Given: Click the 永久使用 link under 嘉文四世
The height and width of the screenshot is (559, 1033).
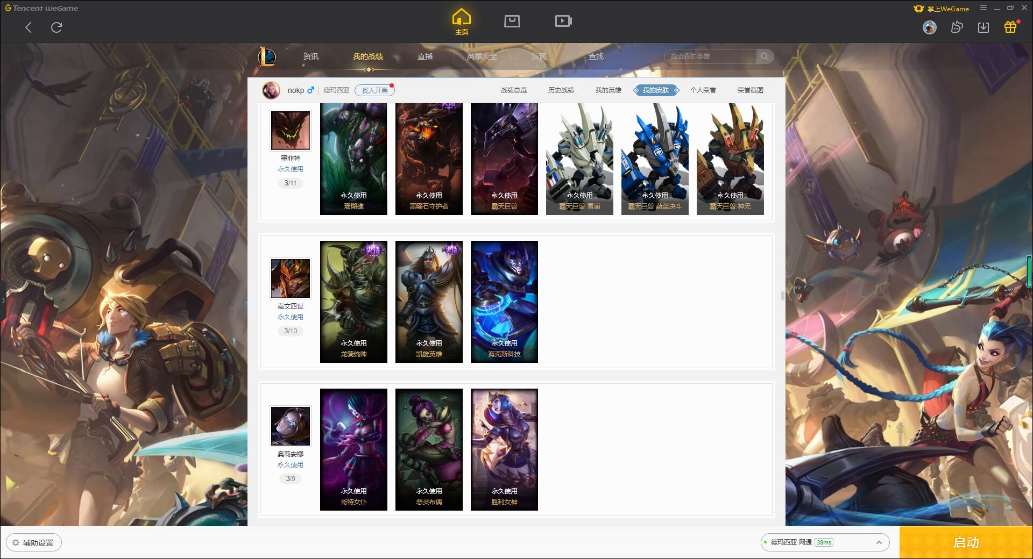Looking at the screenshot, I should [291, 317].
